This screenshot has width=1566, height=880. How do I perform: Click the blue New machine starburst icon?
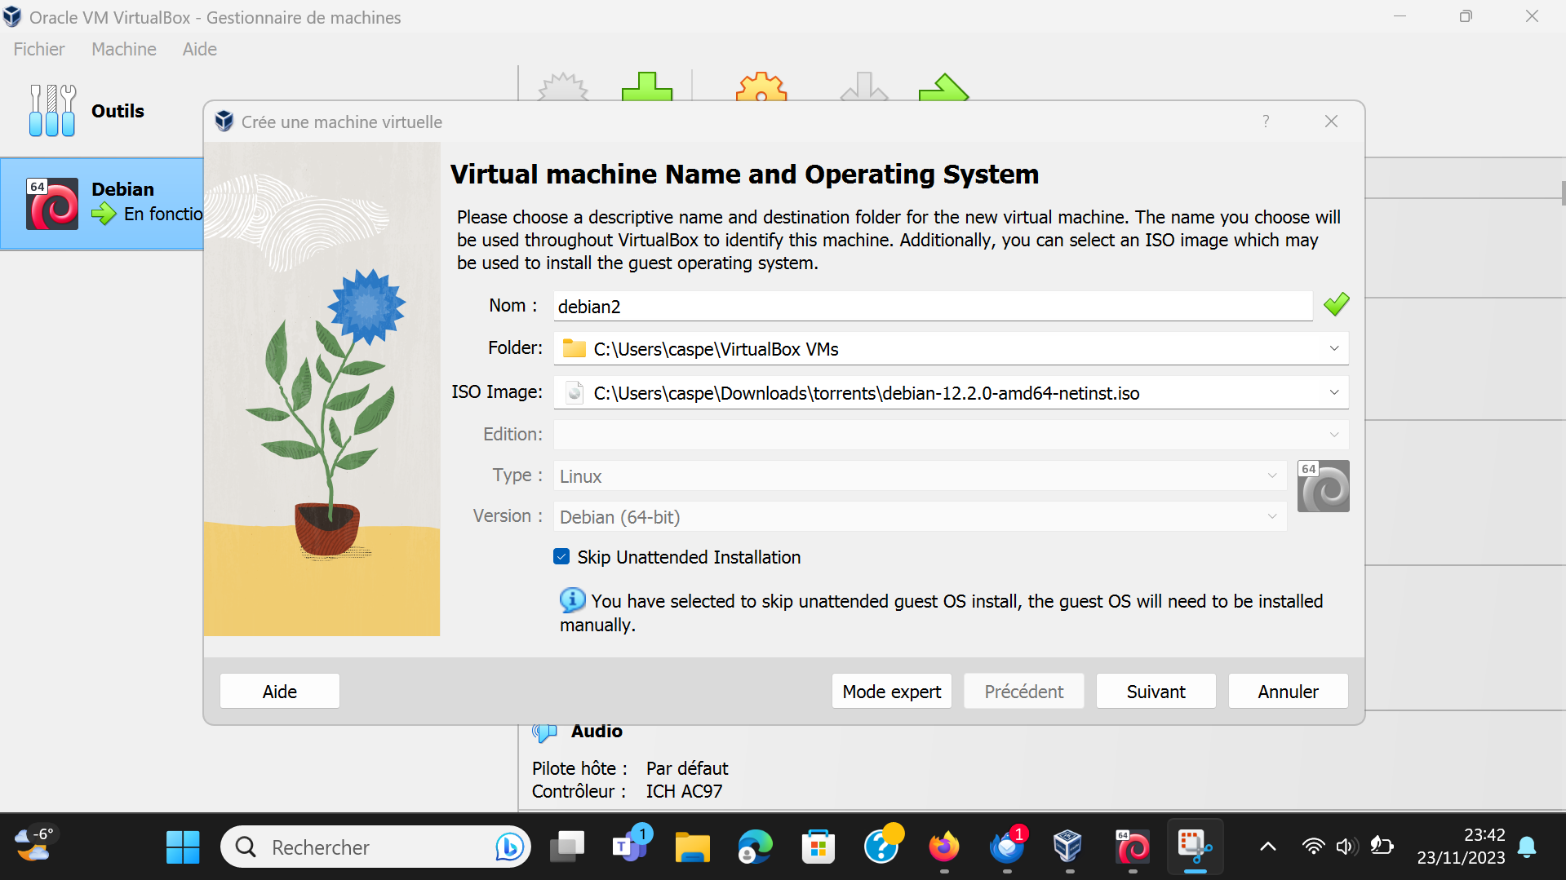[x=563, y=87]
